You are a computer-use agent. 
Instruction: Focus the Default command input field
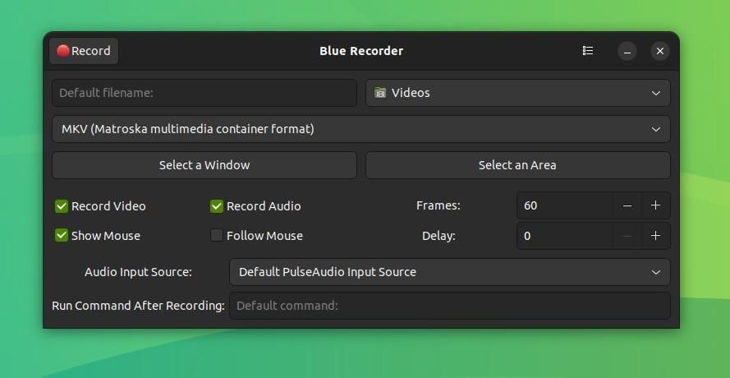[450, 306]
